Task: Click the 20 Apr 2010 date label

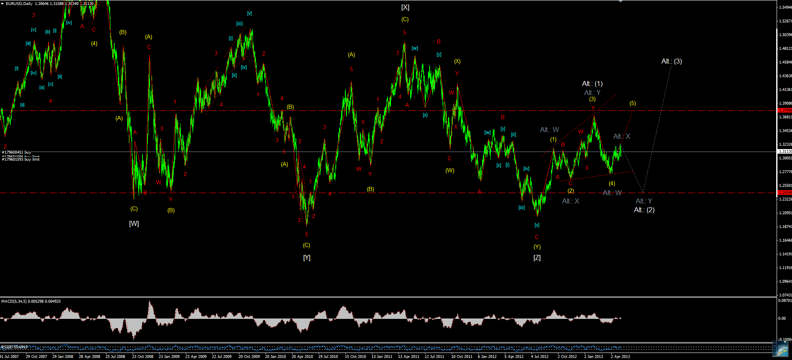Action: 302,357
